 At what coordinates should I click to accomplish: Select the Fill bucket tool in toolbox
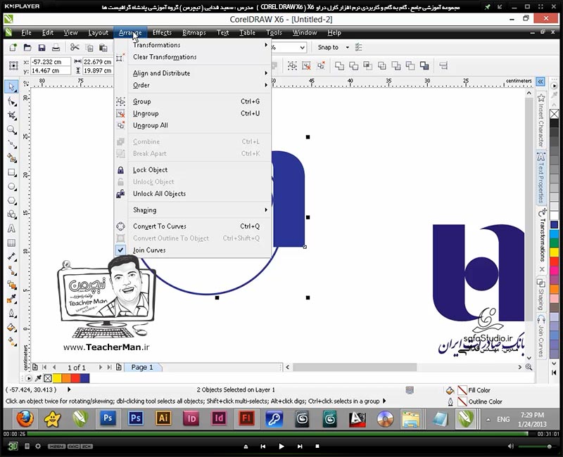[x=12, y=328]
